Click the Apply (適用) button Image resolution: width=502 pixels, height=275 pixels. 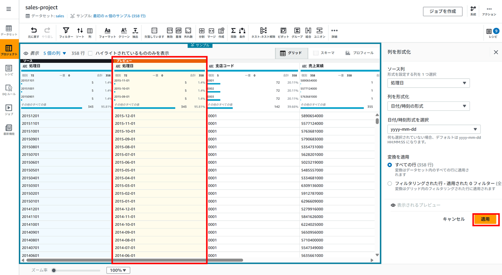click(x=486, y=219)
